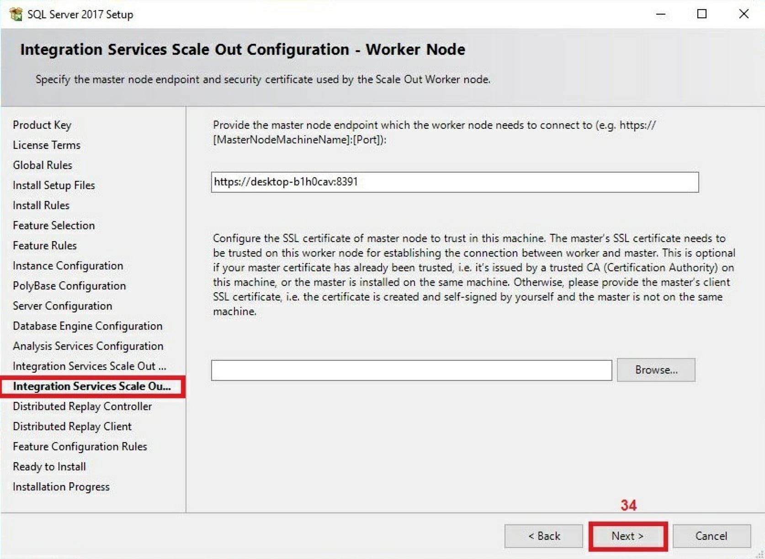This screenshot has height=559, width=765.
Task: Go to Install Setup Files step
Action: coord(54,185)
